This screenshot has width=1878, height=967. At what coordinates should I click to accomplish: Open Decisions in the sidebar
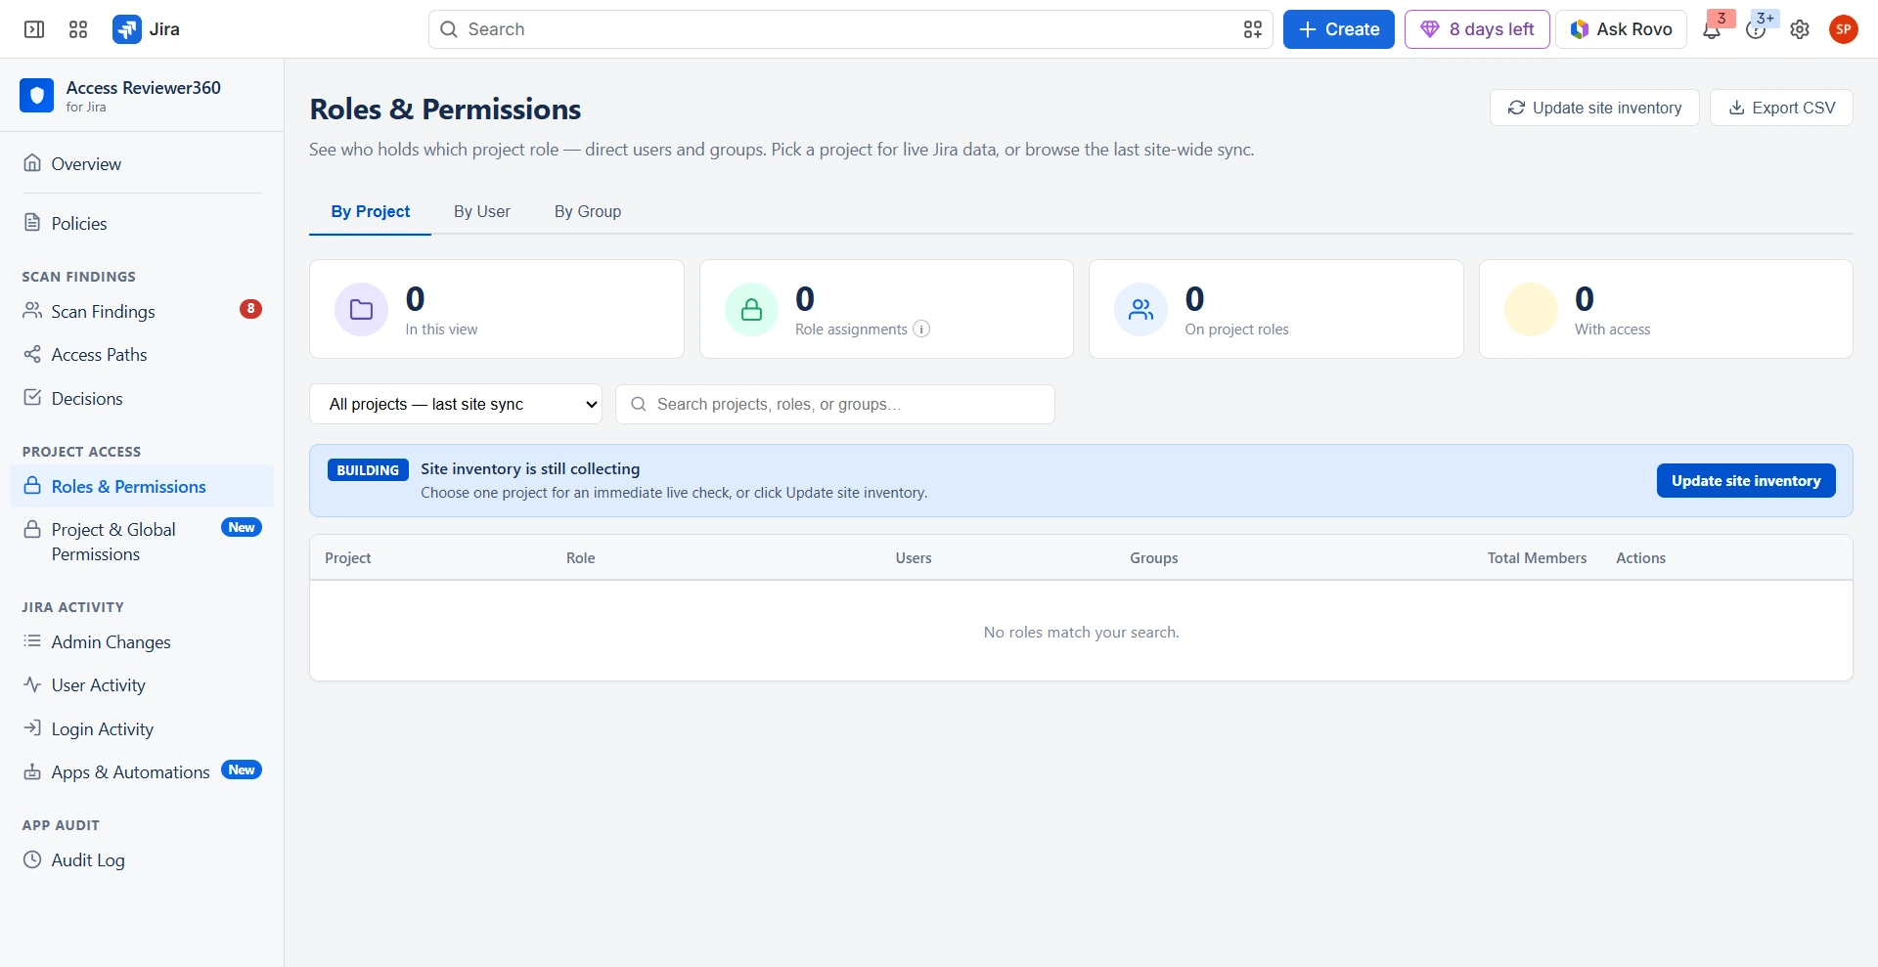[x=142, y=399]
